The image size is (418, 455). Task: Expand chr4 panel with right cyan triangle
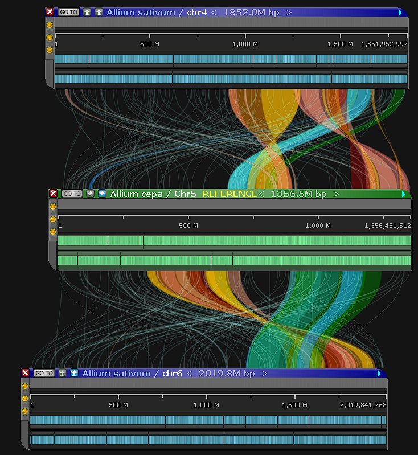400,12
